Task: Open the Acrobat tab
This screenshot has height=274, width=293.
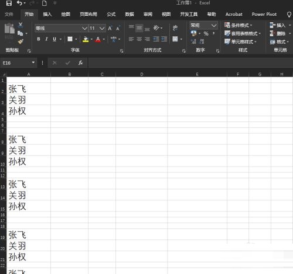Action: [x=234, y=14]
